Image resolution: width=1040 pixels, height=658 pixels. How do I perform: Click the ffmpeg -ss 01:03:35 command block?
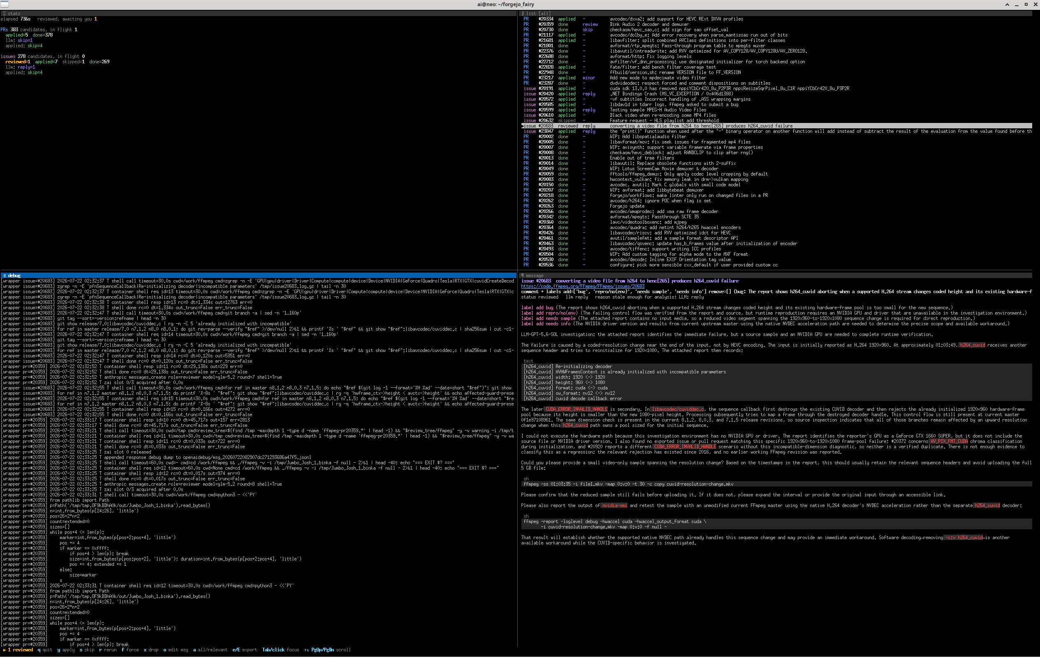pyautogui.click(x=776, y=484)
